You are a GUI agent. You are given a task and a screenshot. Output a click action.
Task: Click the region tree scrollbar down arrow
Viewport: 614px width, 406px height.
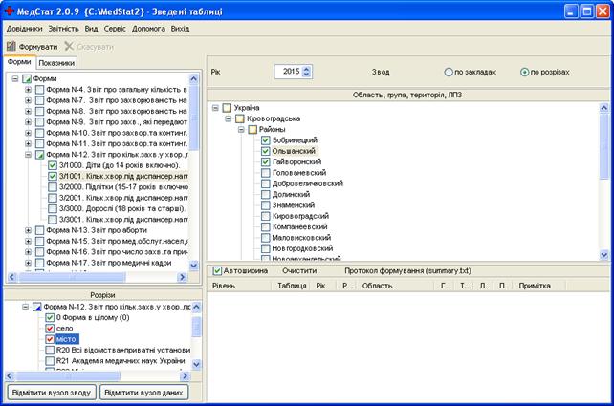pos(603,255)
